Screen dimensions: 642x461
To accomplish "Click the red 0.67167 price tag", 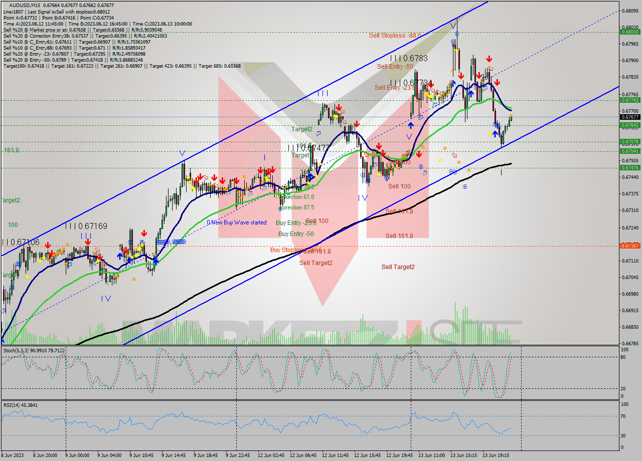I will point(629,246).
